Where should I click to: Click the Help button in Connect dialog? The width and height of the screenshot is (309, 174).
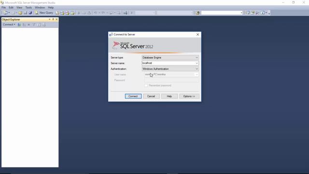[169, 96]
